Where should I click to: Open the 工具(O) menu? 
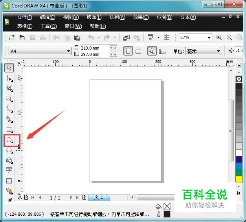(x=49, y=26)
